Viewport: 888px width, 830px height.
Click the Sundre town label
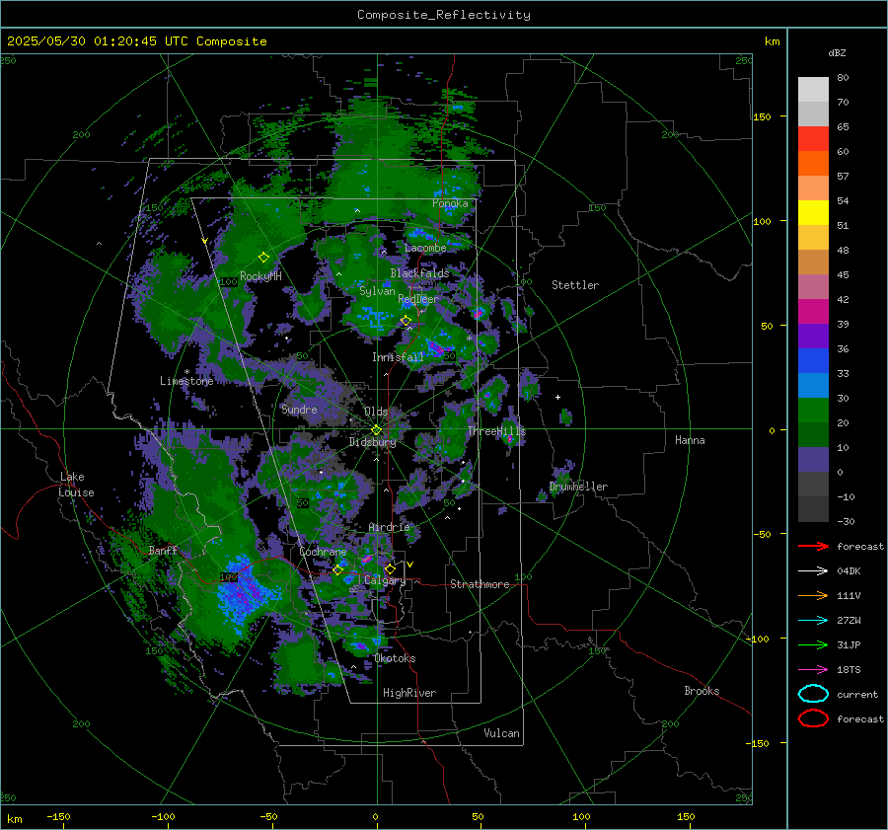coord(299,409)
